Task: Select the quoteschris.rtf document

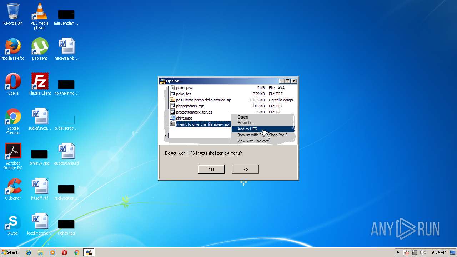Action: click(66, 154)
